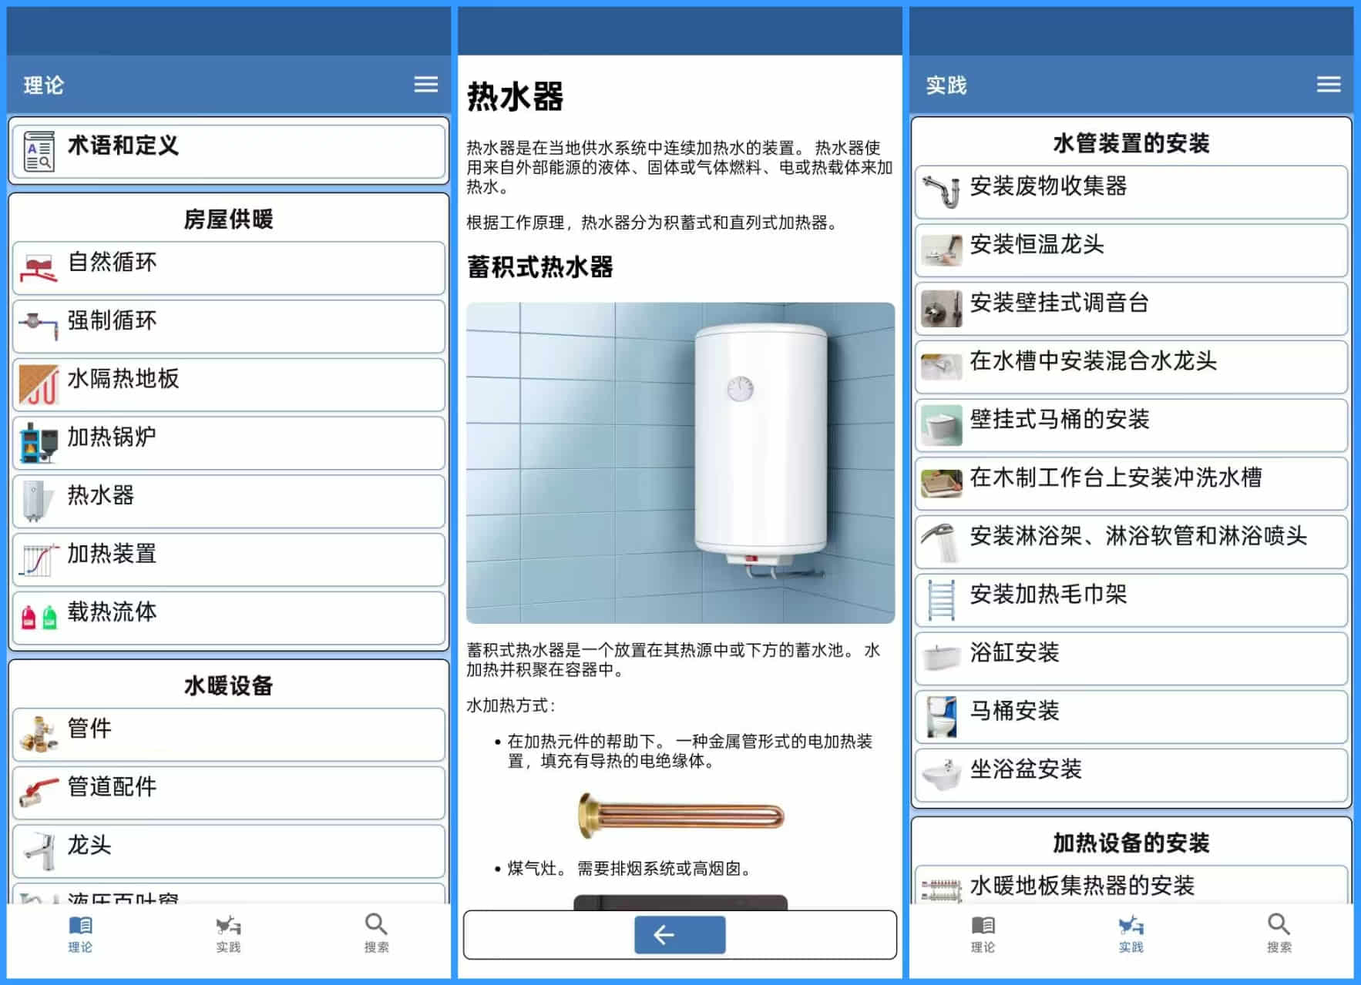The width and height of the screenshot is (1361, 985).
Task: Click the wall-mounted water heater photo
Action: (x=678, y=462)
